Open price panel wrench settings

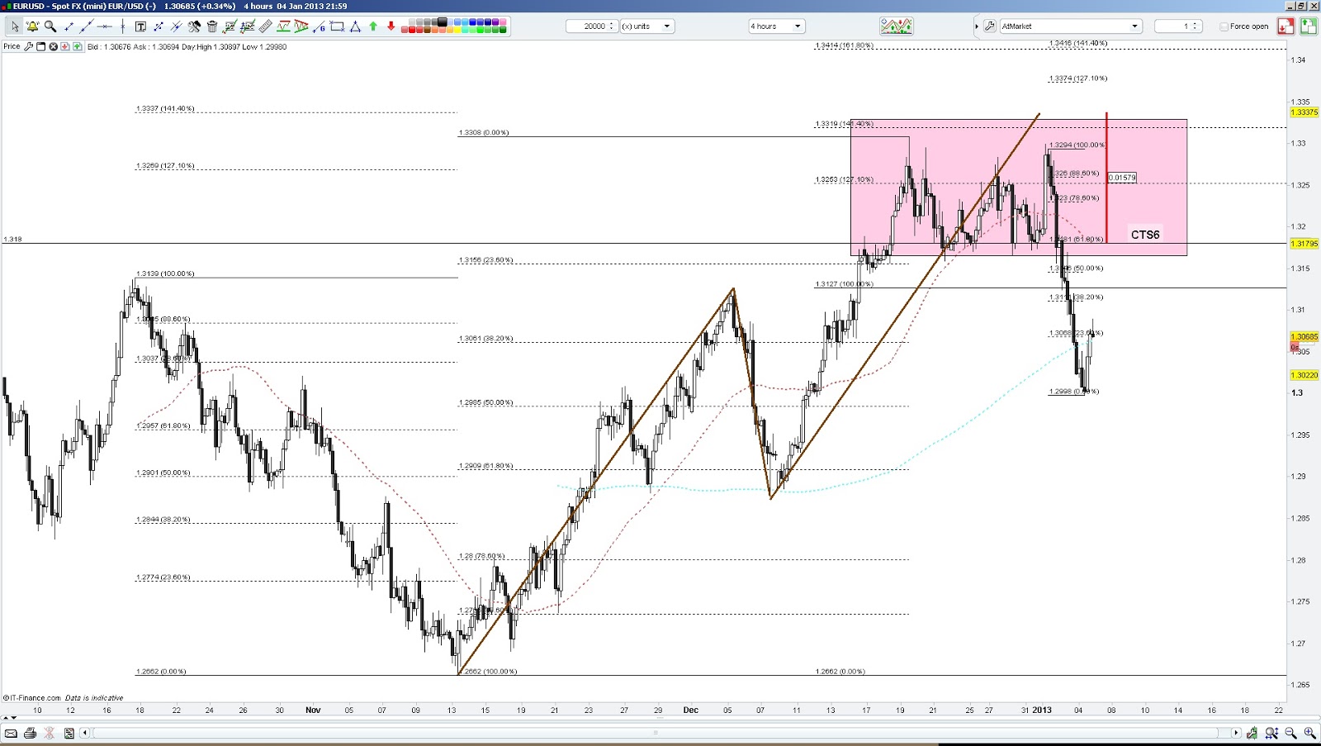[29, 46]
